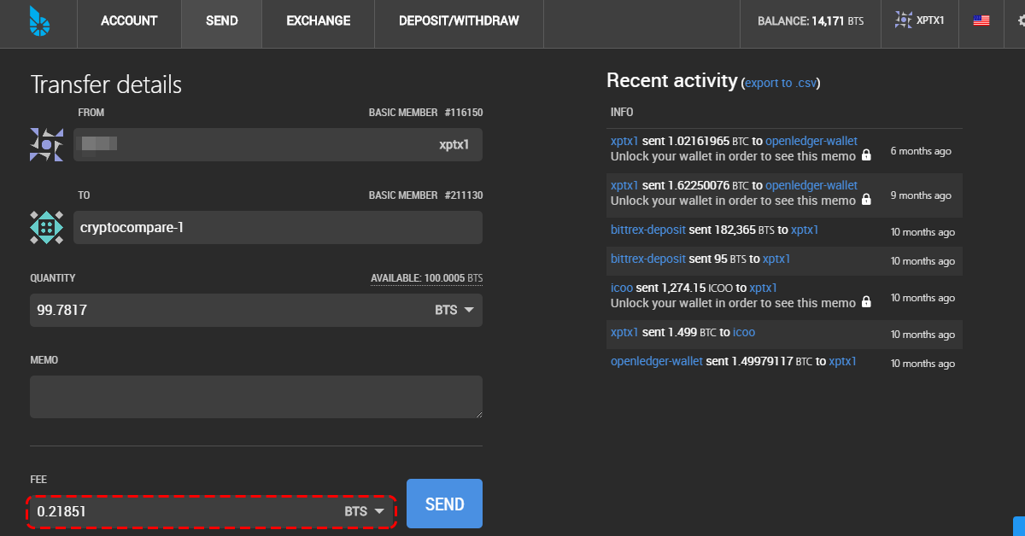This screenshot has height=536, width=1025.
Task: Expand the fee asset BTS dropdown
Action: 364,511
